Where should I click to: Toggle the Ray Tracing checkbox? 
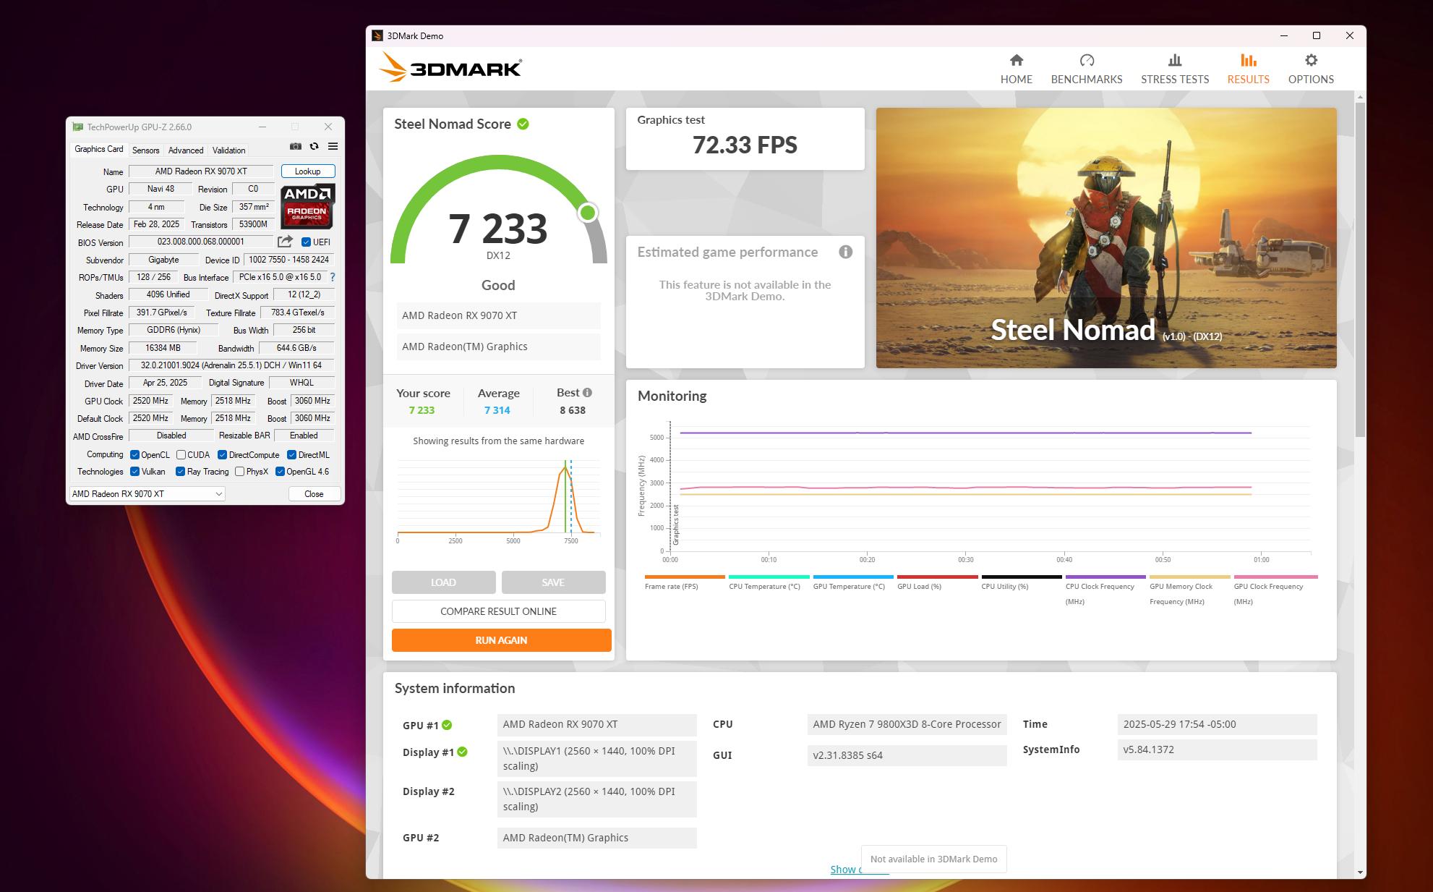pos(180,472)
